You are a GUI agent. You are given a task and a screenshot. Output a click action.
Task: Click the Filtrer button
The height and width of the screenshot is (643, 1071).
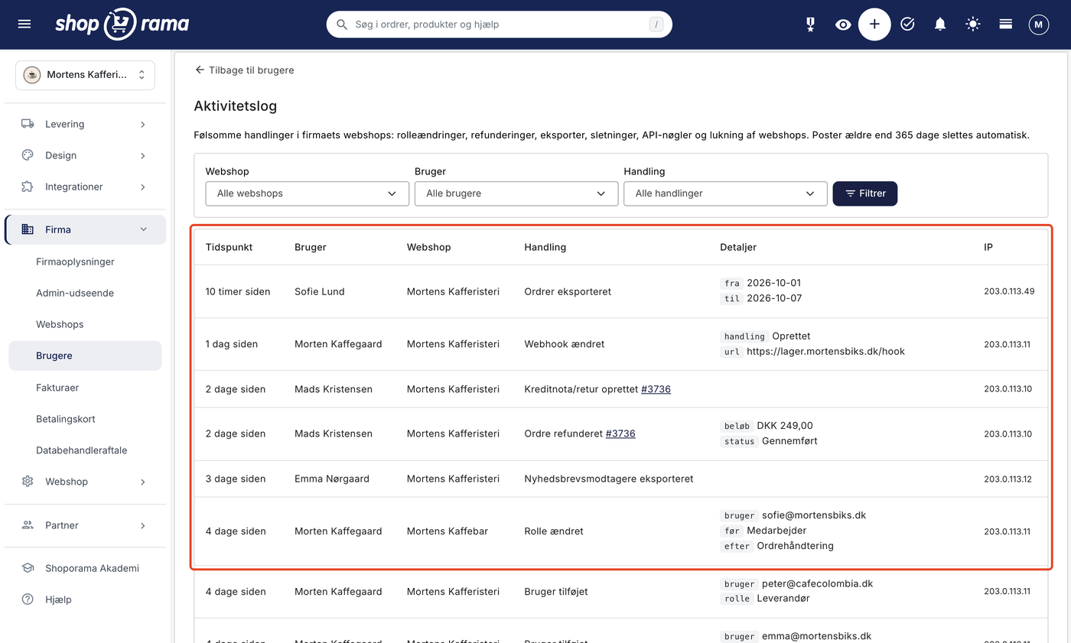click(865, 193)
